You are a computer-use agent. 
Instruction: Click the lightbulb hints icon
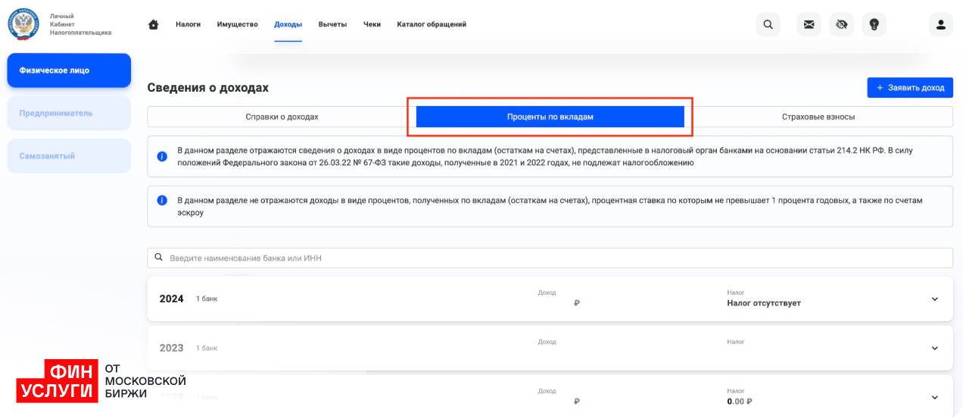click(874, 24)
